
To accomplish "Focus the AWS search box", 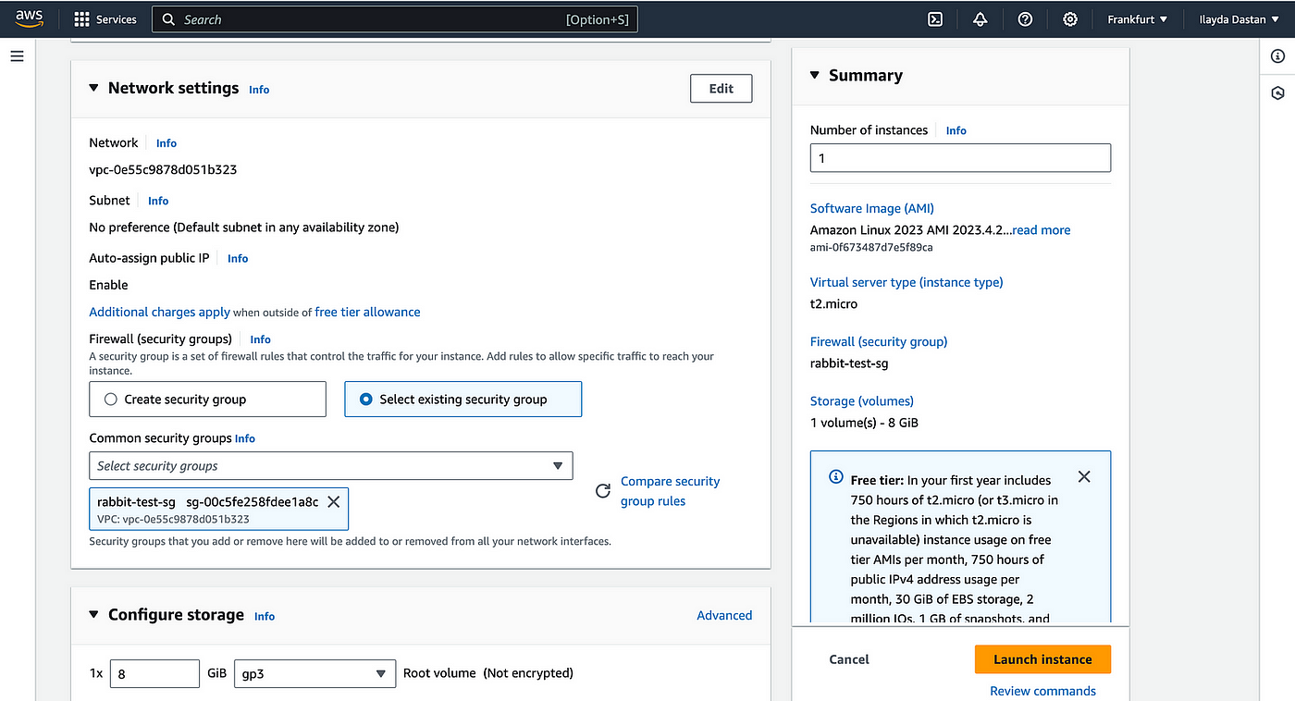I will [395, 19].
